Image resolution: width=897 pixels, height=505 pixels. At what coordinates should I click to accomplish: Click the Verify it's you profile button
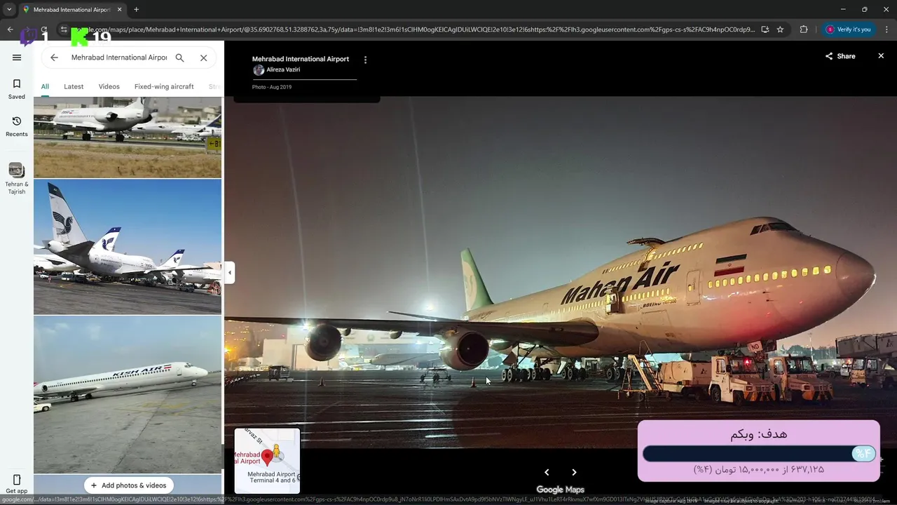click(849, 29)
